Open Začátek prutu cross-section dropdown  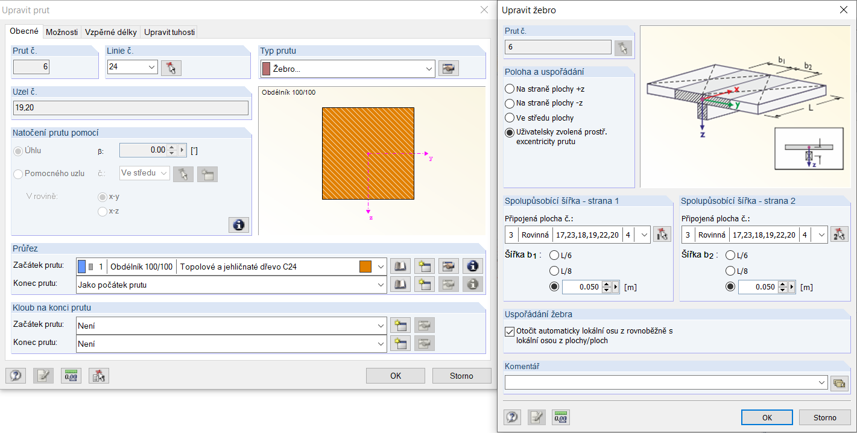point(381,267)
